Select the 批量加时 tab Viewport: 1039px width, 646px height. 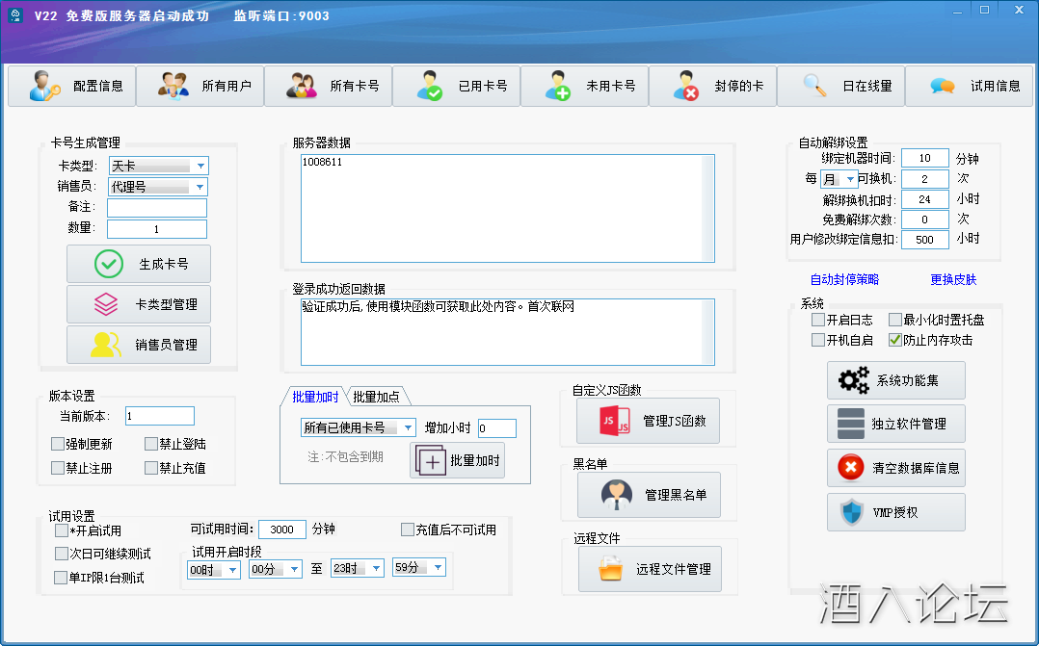pos(315,397)
